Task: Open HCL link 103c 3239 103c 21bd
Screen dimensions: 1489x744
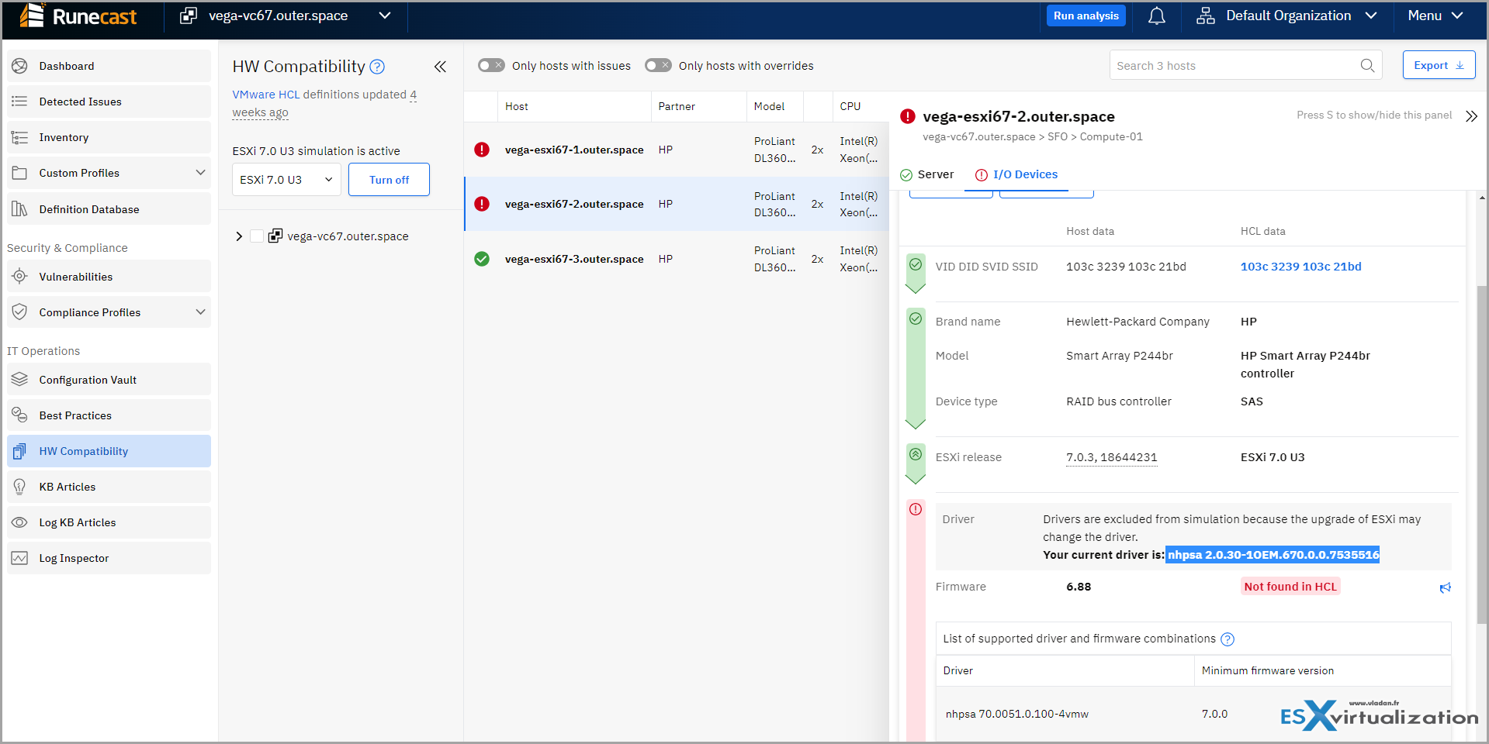Action: [x=1300, y=267]
